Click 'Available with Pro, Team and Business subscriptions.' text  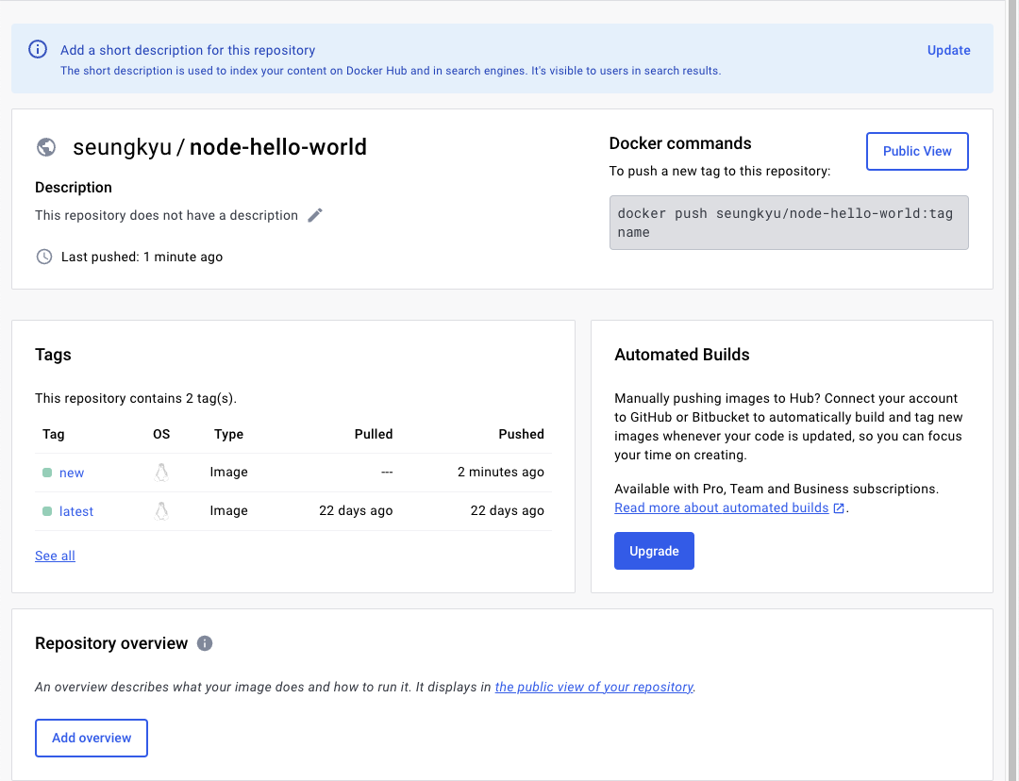click(x=777, y=489)
